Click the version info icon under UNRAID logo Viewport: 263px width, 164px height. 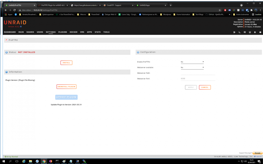(x=21, y=27)
